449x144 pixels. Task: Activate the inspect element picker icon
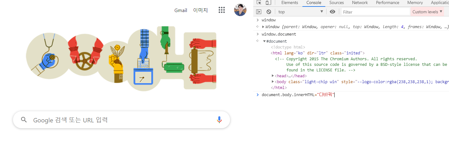(259, 3)
